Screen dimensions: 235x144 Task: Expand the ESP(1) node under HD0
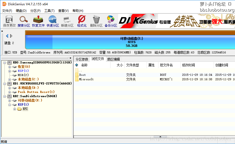(9, 71)
